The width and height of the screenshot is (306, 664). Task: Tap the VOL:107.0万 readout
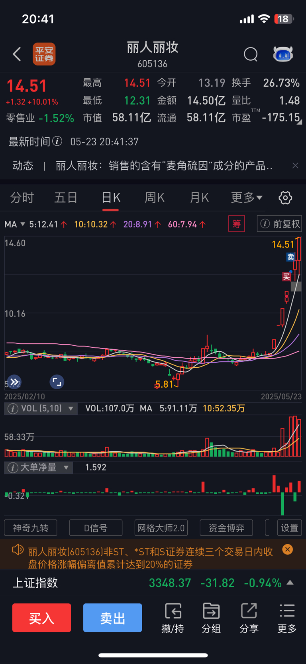(x=110, y=408)
